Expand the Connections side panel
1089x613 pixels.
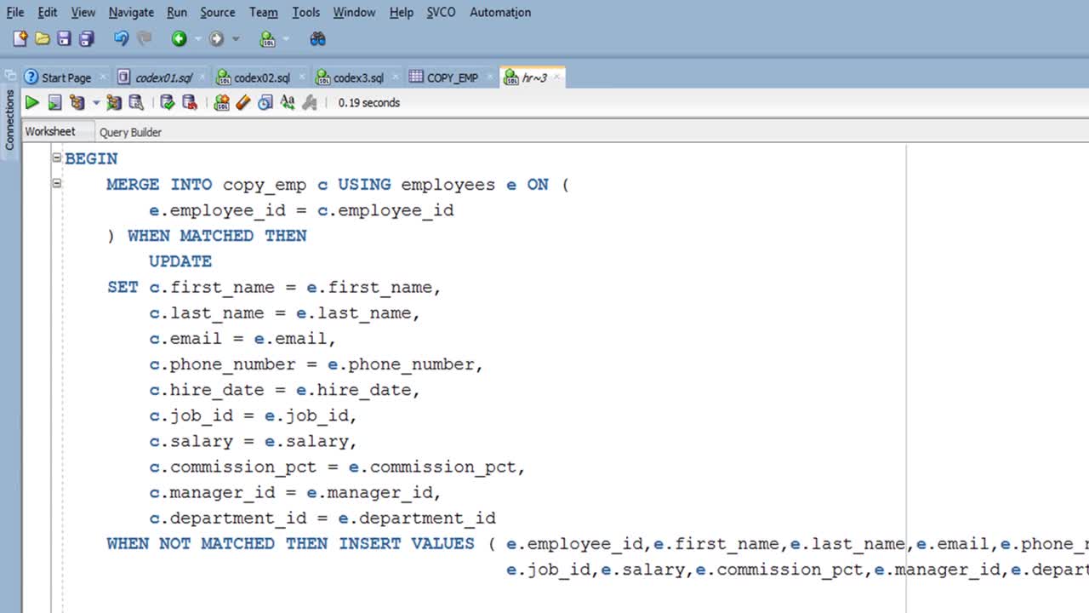pos(9,119)
